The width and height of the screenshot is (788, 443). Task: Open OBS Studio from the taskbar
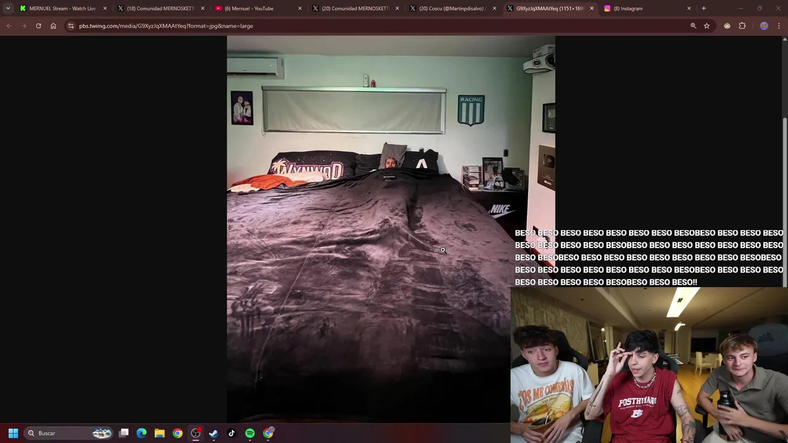coord(196,433)
